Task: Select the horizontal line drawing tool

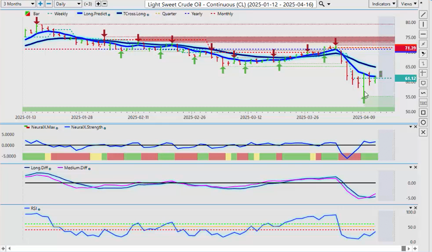Action: click(423, 34)
